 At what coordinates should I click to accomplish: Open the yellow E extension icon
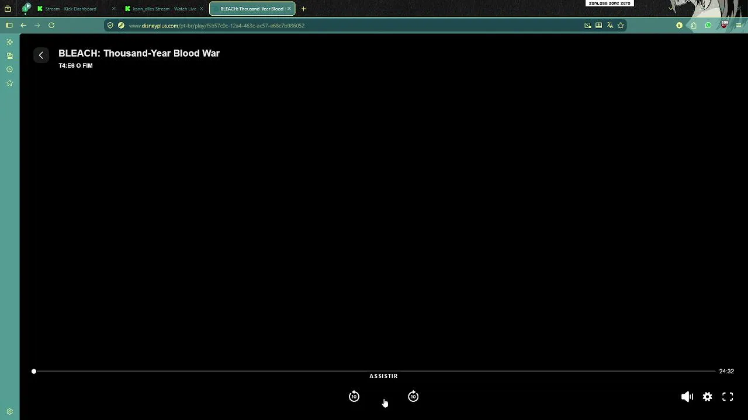click(x=679, y=26)
